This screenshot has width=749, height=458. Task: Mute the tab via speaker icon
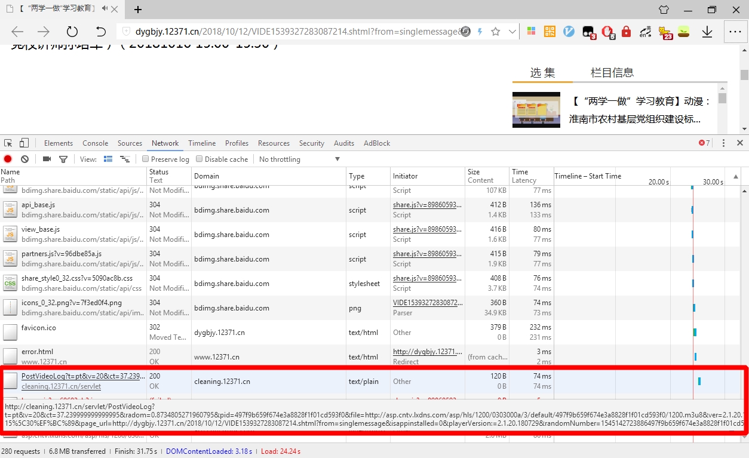click(x=105, y=9)
